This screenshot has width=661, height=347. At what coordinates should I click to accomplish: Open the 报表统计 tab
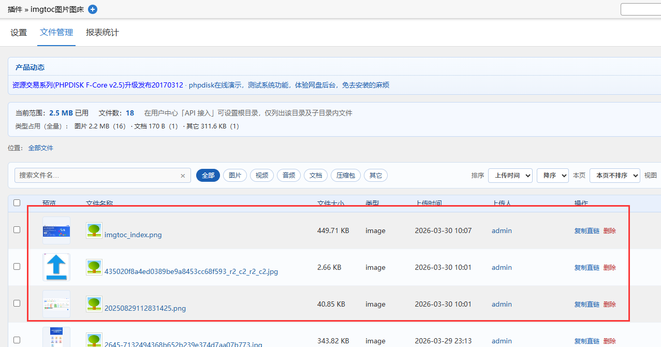[x=102, y=32]
